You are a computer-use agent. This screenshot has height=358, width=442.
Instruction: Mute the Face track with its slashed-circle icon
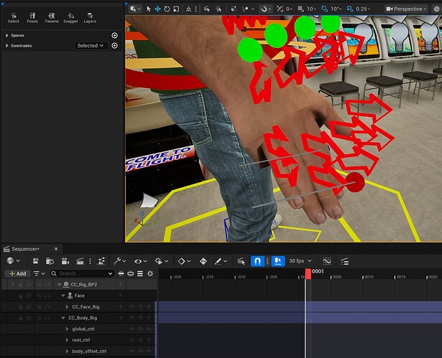[29, 296]
